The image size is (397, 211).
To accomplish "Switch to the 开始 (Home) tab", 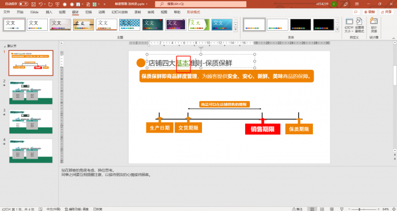I will pos(20,12).
